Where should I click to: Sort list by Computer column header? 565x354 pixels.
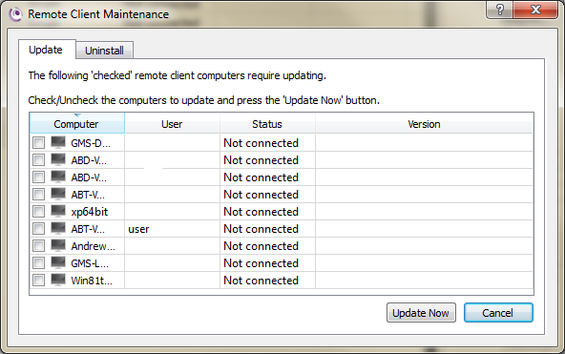(x=76, y=123)
